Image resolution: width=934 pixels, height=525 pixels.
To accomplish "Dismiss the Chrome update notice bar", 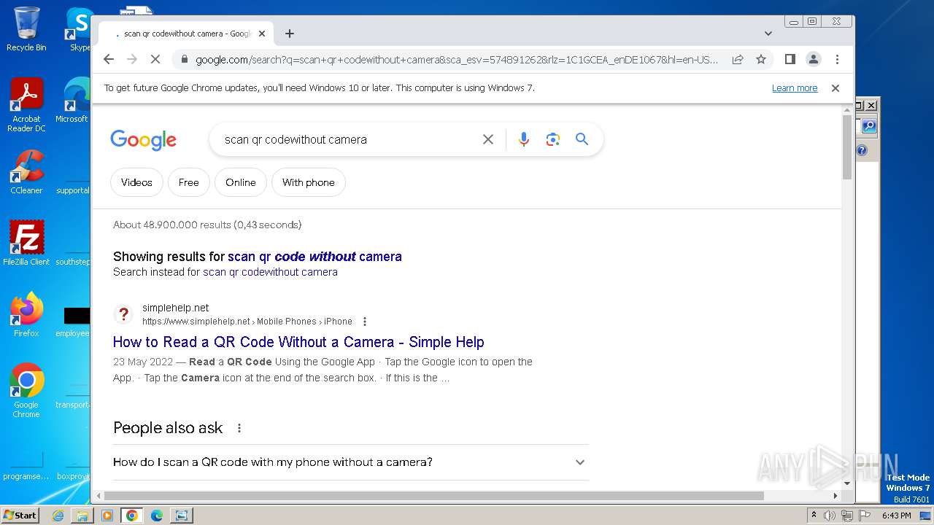I will [x=835, y=88].
